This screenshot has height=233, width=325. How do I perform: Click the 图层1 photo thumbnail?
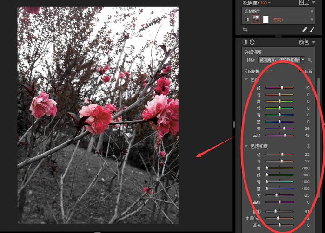(256, 19)
